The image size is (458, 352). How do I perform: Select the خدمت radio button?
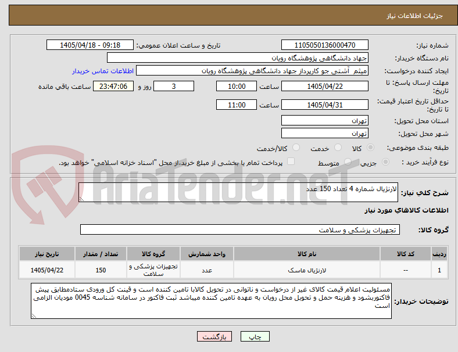point(338,148)
